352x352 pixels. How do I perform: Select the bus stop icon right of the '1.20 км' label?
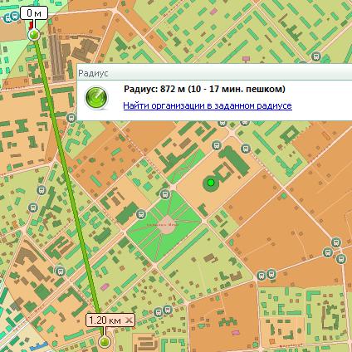159,312
